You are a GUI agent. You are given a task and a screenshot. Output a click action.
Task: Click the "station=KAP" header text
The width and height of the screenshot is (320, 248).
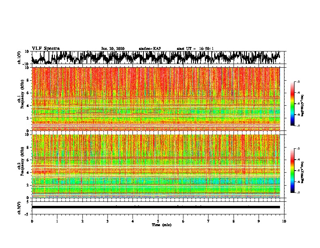click(150, 49)
